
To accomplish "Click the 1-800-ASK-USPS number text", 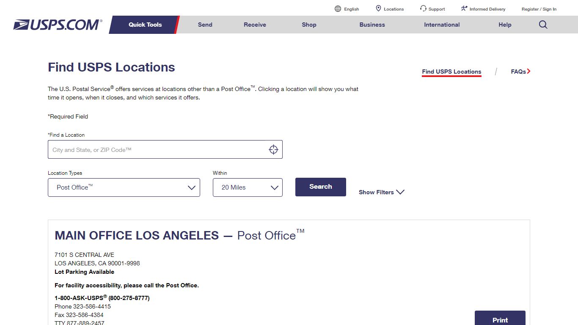I will (102, 297).
